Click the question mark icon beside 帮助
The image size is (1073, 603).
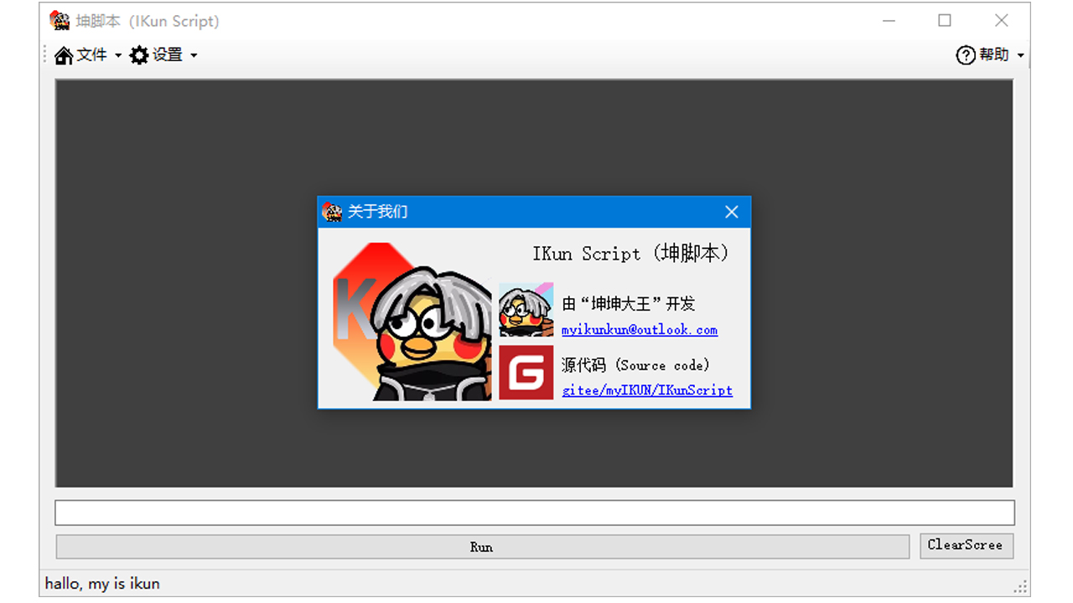click(x=964, y=54)
